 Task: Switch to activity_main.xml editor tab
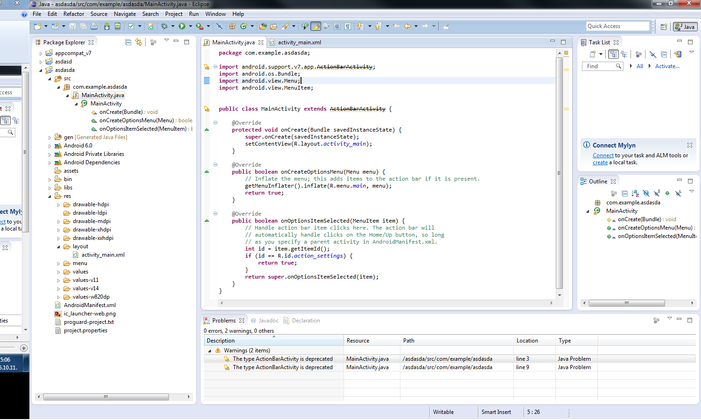pos(295,42)
